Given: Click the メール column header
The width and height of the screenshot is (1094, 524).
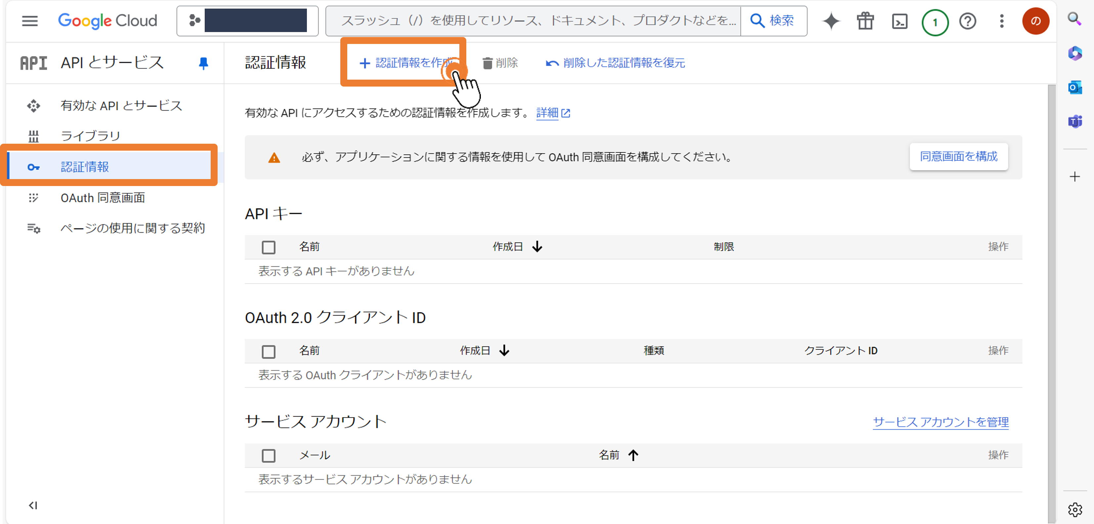Looking at the screenshot, I should (315, 455).
